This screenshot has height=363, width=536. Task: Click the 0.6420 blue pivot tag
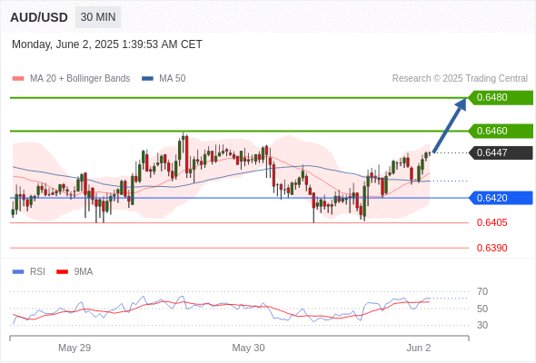coord(501,198)
